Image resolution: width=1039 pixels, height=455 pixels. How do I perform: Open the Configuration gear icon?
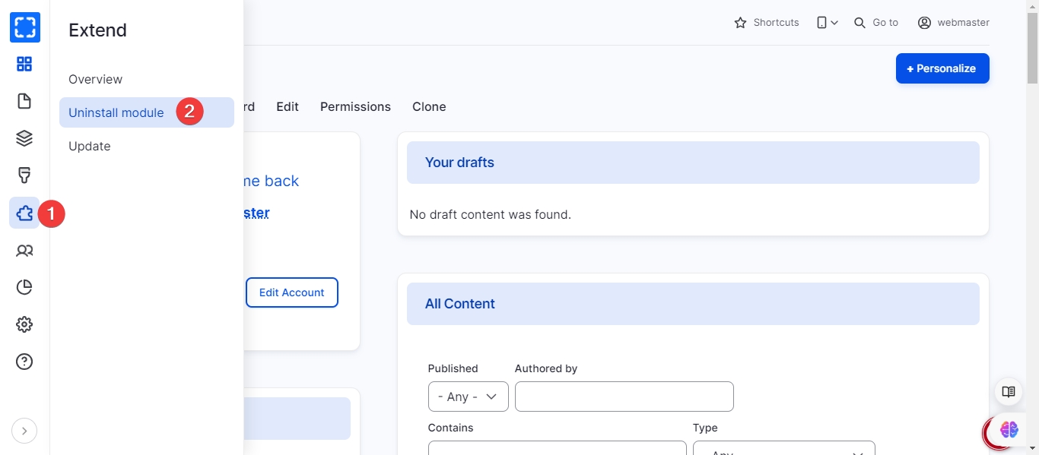[24, 324]
